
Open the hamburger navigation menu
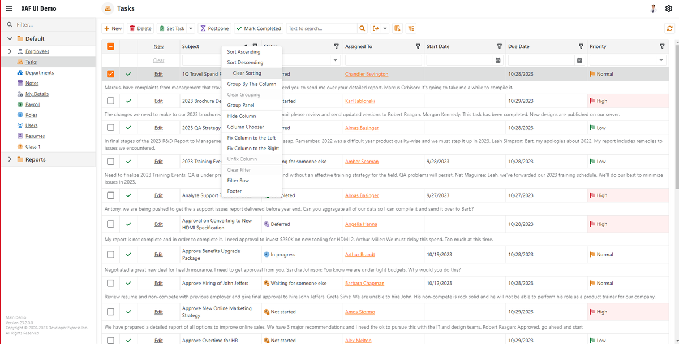click(9, 8)
